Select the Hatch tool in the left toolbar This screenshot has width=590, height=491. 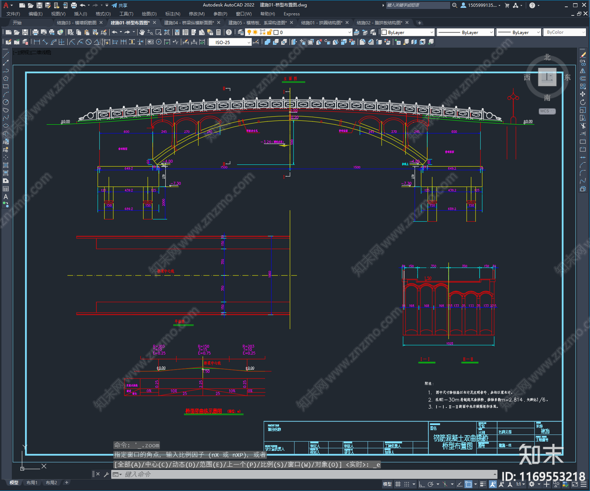click(x=6, y=165)
